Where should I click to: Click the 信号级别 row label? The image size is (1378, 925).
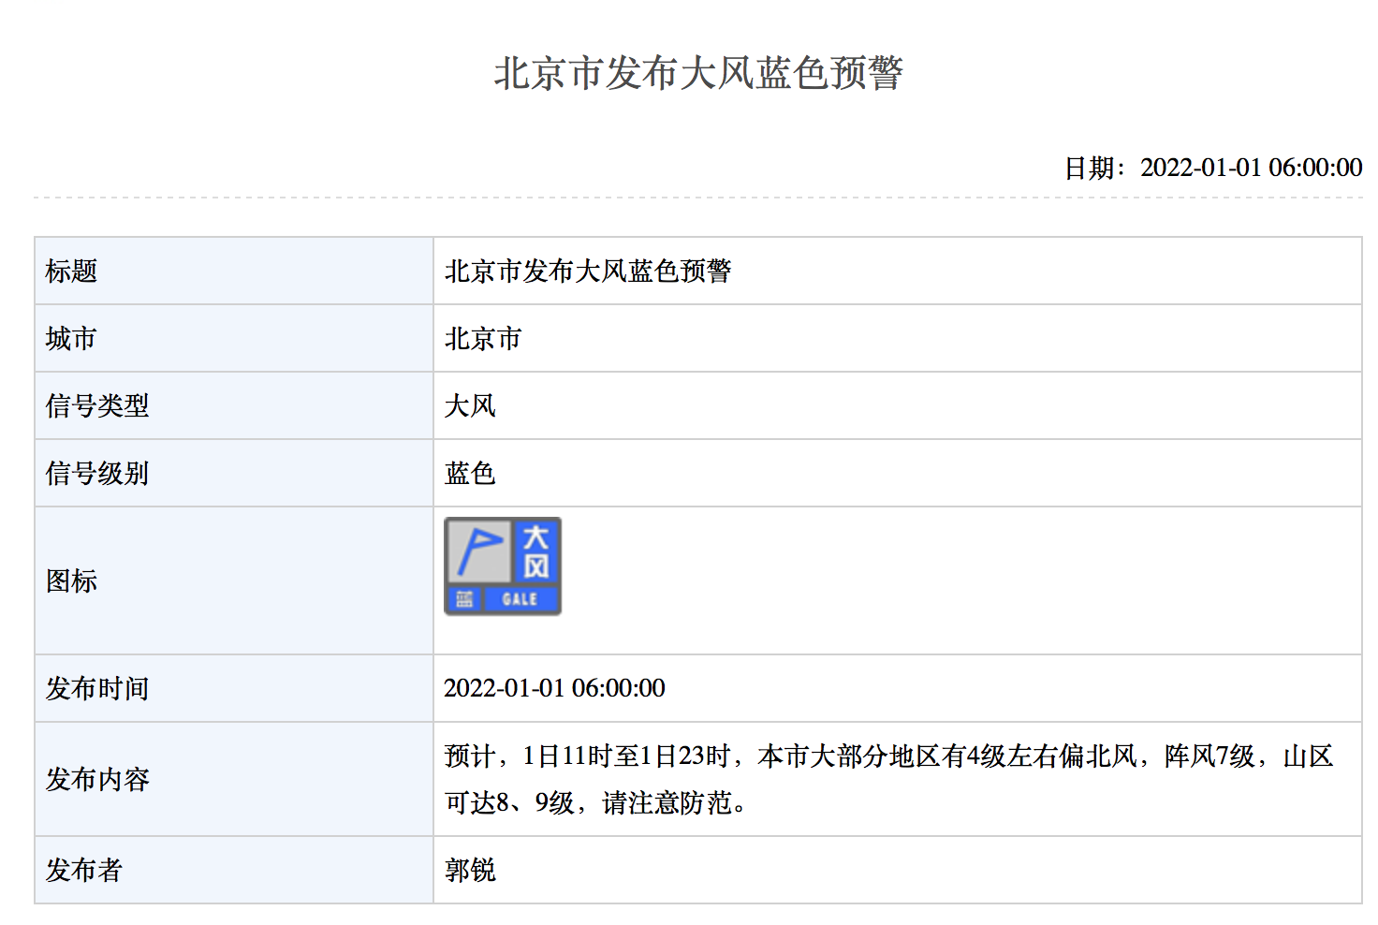point(97,474)
